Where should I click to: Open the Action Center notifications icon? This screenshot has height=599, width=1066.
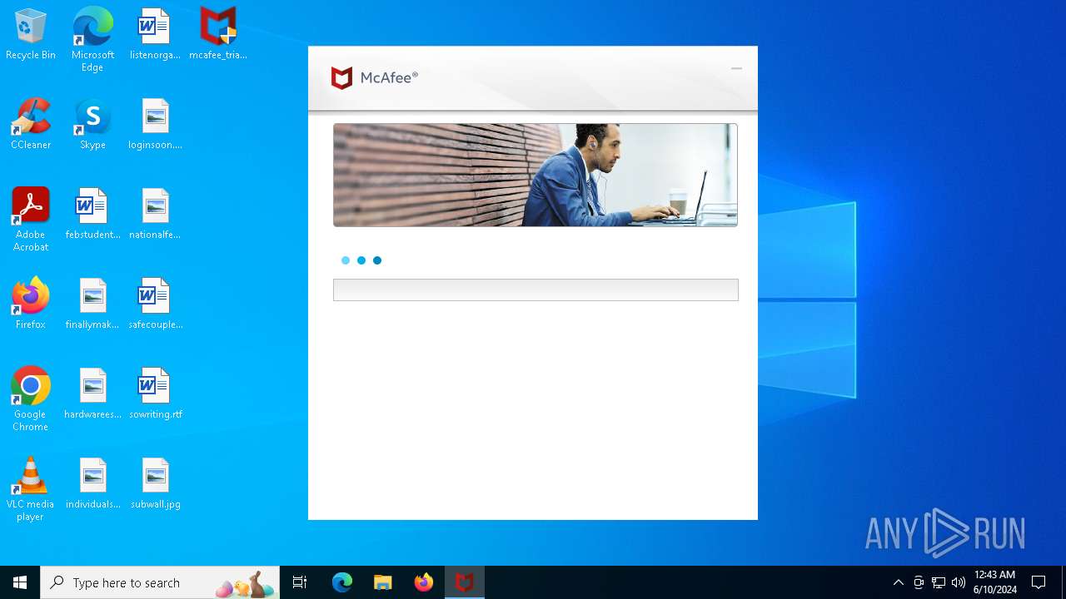point(1039,582)
